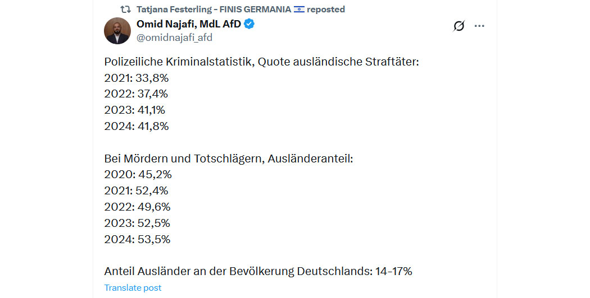Click the '2023: 52,5%' line
The width and height of the screenshot is (590, 298).
point(137,223)
